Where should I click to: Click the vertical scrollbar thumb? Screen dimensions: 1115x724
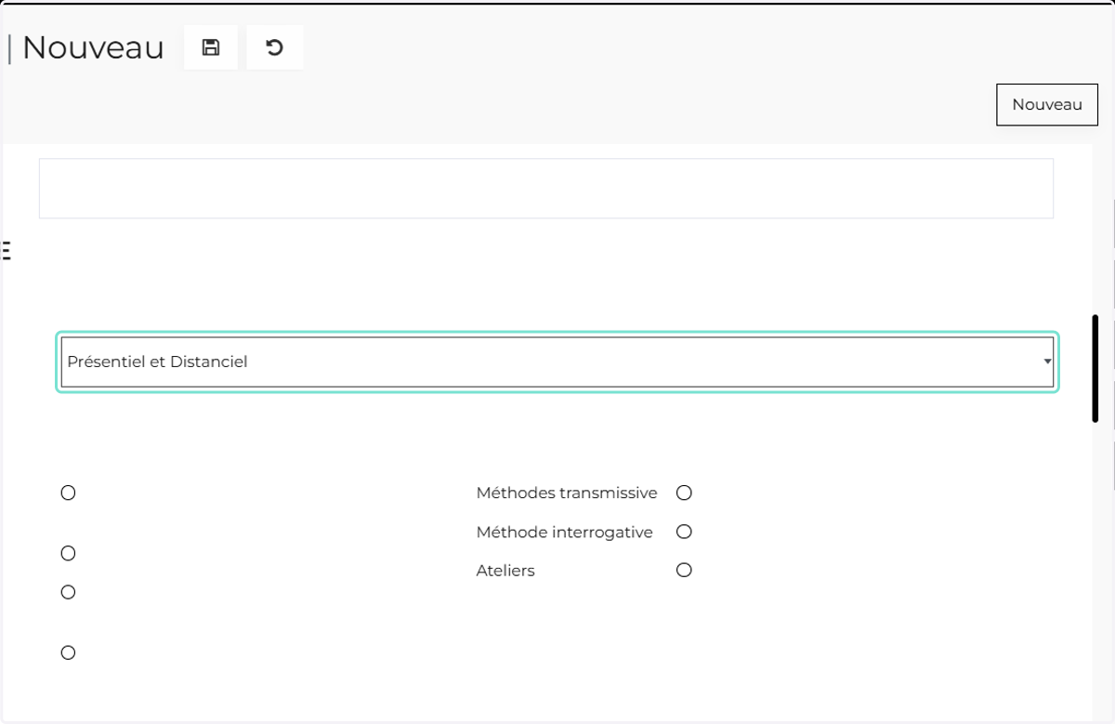[1095, 369]
